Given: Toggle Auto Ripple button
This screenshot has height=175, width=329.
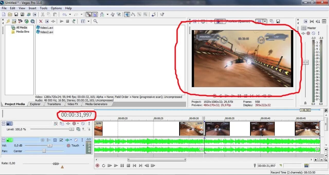Looking at the screenshot, I should tap(102, 14).
